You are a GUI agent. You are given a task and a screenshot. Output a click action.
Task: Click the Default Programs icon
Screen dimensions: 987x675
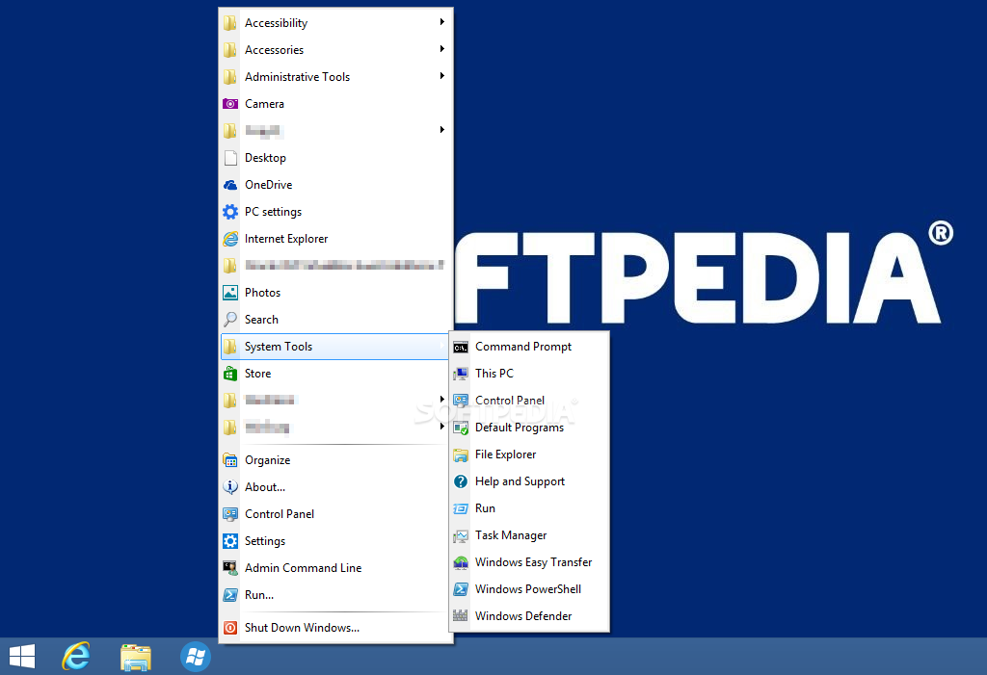tap(461, 428)
